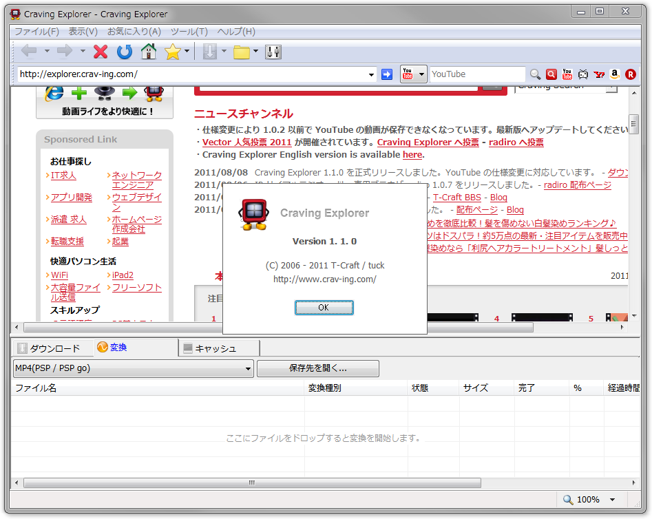Screen dimensions: 652x519
Task: Open the Amazon shortcut icon
Action: click(615, 74)
